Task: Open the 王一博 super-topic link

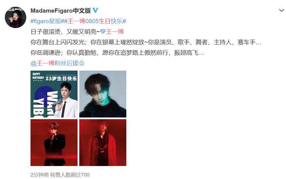Action: point(115,32)
